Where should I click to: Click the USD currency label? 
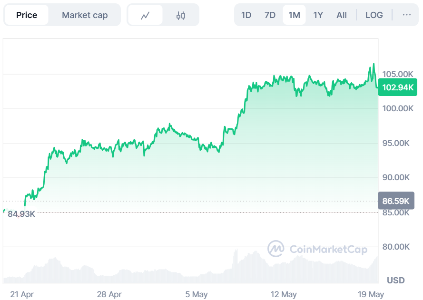[396, 280]
